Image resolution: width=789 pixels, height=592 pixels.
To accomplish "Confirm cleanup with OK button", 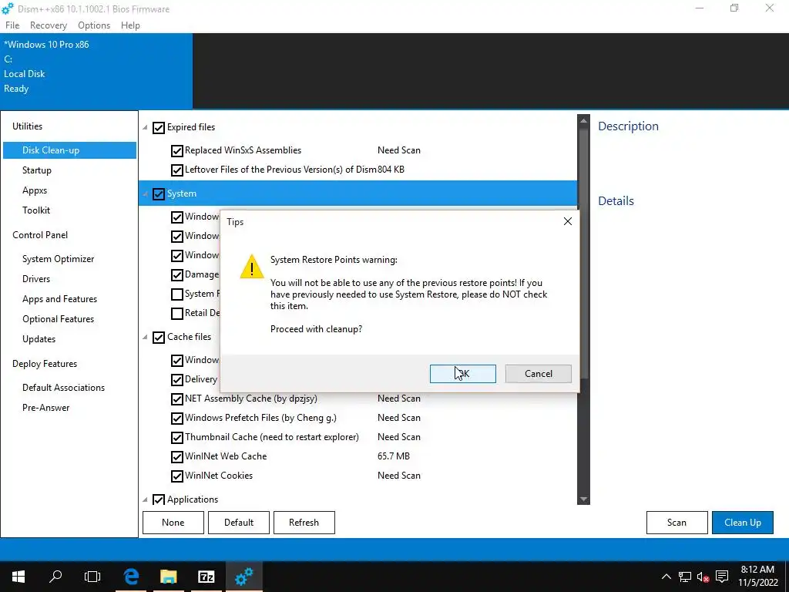I will tap(463, 374).
